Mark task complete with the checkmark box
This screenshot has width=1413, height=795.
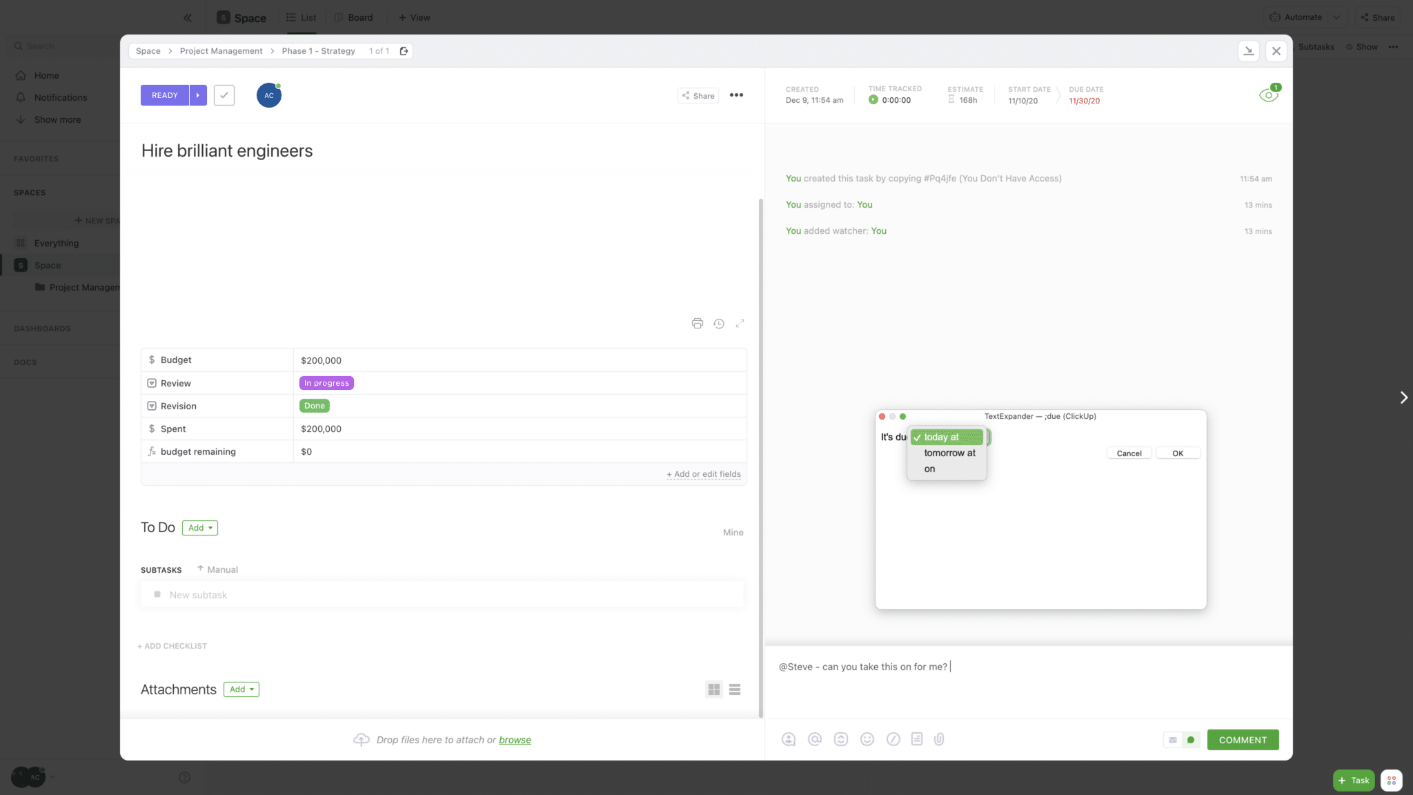click(224, 95)
